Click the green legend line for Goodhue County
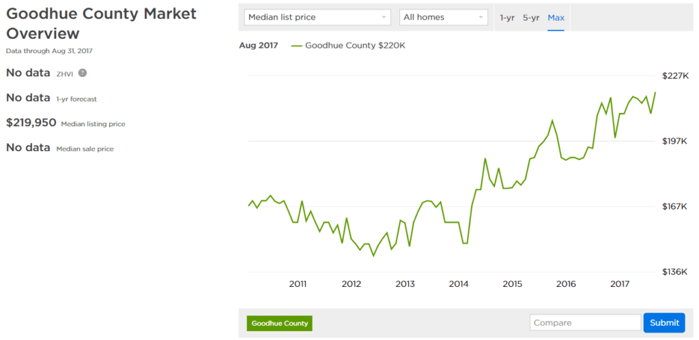 (296, 46)
